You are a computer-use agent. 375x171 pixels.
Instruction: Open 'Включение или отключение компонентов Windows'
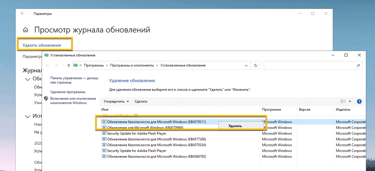(73, 101)
